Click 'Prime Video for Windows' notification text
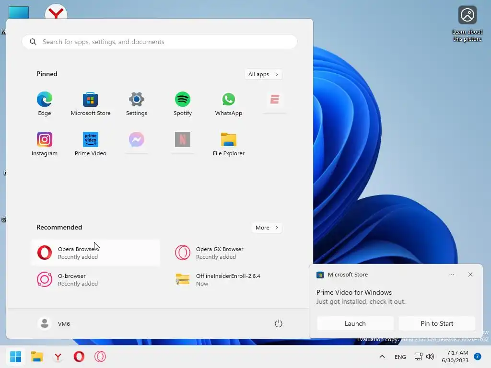491x368 pixels. pos(354,292)
